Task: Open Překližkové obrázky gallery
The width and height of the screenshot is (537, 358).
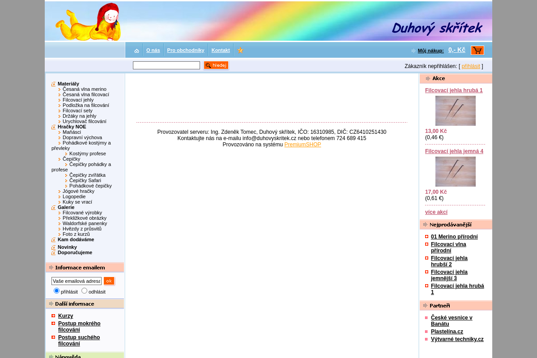Action: tap(85, 218)
